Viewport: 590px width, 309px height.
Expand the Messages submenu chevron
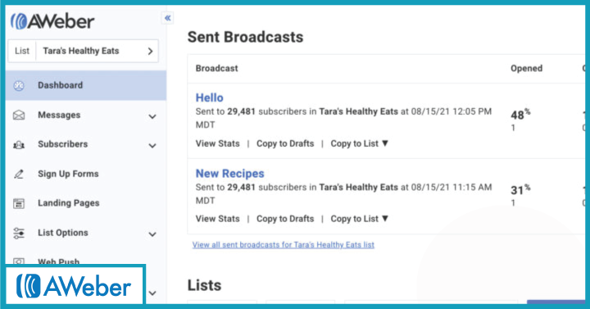[152, 116]
